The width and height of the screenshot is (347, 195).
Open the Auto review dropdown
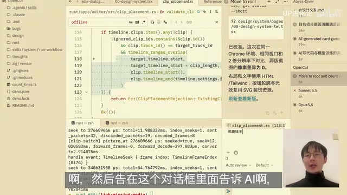coord(239,165)
